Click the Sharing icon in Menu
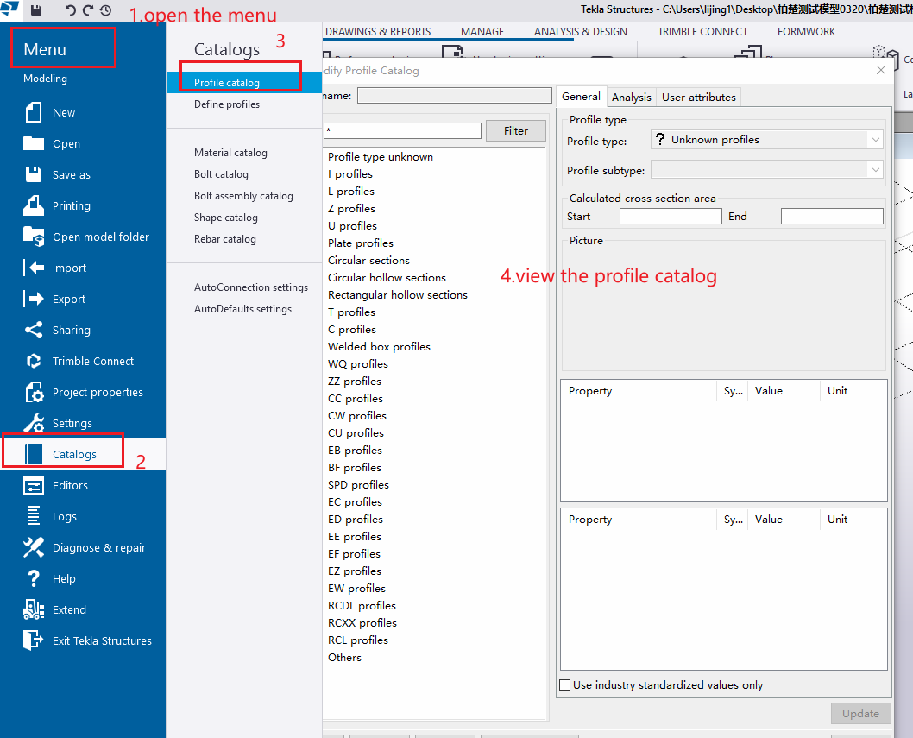Screen dimensions: 913x738 coord(34,330)
